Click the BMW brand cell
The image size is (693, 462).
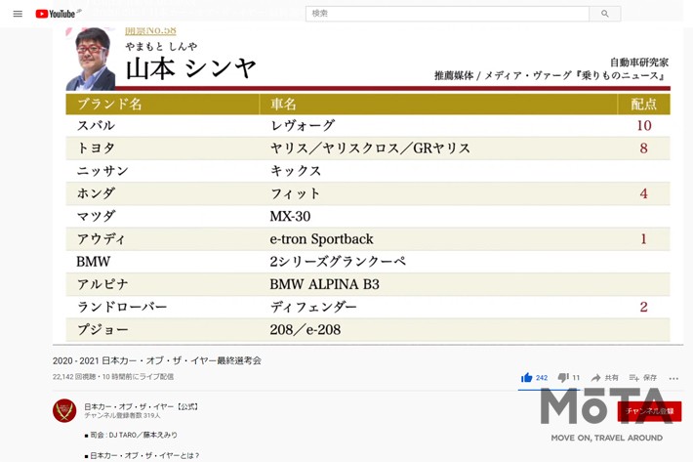(x=94, y=262)
